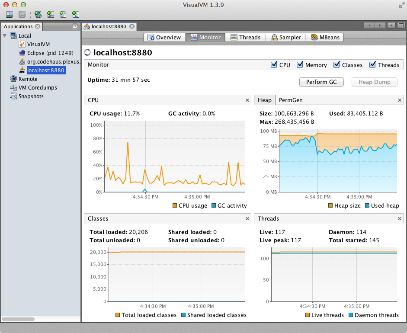Click the Total loaded 20,206 classes value
This screenshot has width=407, height=333.
[x=138, y=232]
